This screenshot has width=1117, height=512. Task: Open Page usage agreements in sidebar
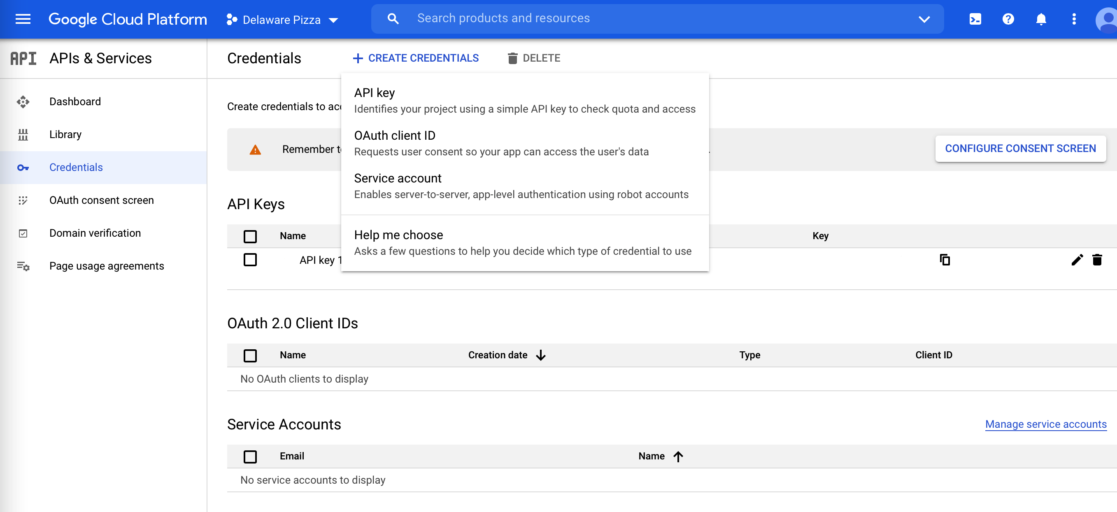pyautogui.click(x=103, y=266)
